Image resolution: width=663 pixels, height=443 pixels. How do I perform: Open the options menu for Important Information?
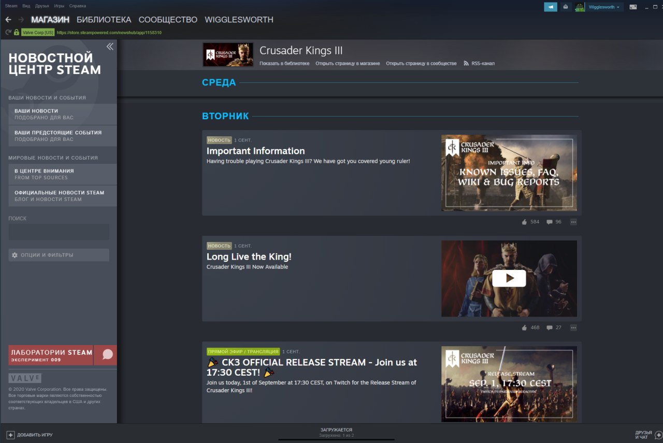(x=573, y=222)
